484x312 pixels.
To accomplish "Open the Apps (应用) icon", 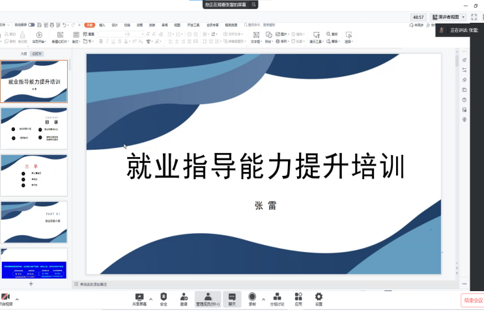I will (x=298, y=298).
